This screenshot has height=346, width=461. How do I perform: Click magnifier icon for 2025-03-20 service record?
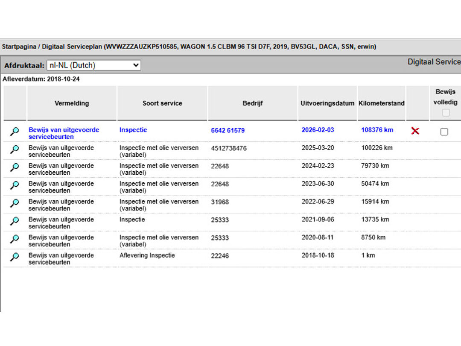click(x=15, y=150)
